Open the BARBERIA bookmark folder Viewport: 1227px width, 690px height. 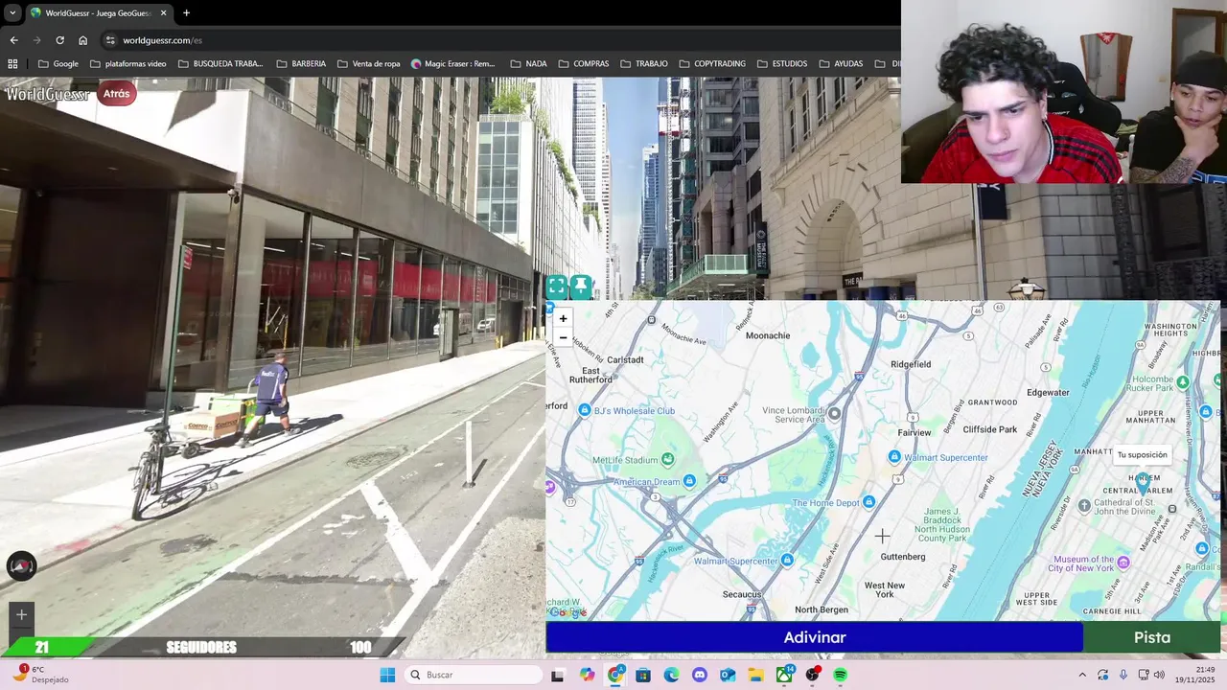301,64
